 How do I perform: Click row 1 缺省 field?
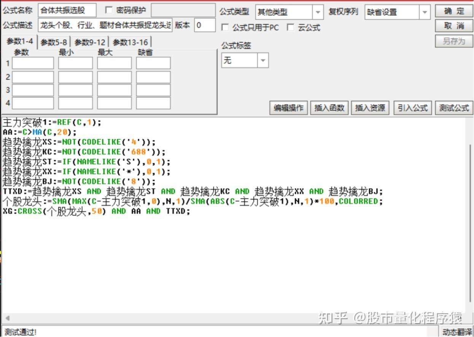(x=153, y=63)
